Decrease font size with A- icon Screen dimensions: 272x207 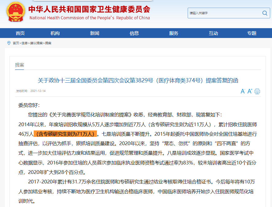tap(243, 91)
